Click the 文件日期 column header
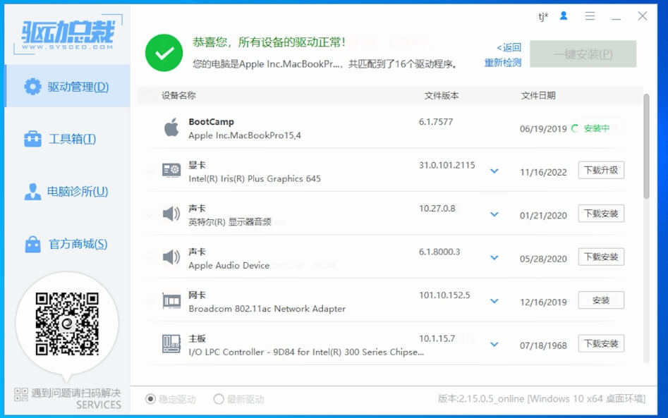This screenshot has height=418, width=668. click(x=538, y=95)
